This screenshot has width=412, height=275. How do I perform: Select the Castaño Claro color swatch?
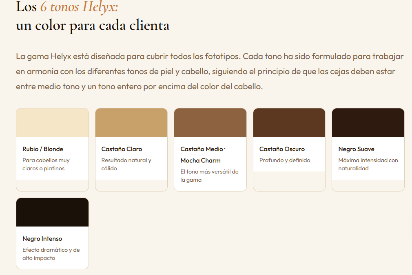click(x=131, y=123)
